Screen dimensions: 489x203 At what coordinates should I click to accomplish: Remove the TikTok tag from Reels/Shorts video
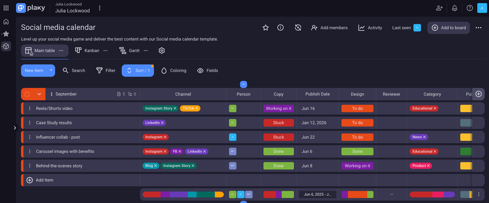pos(196,109)
